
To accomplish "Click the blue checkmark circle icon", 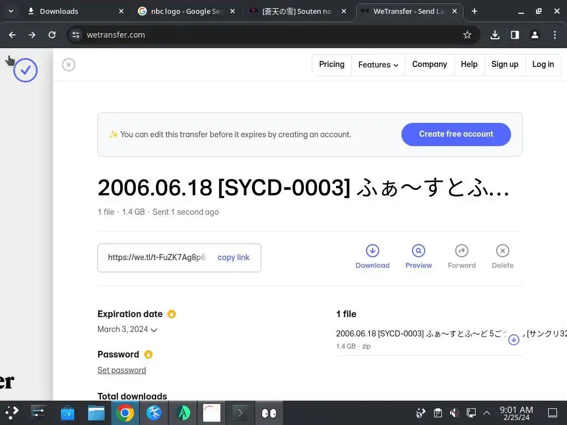I will 25,70.
